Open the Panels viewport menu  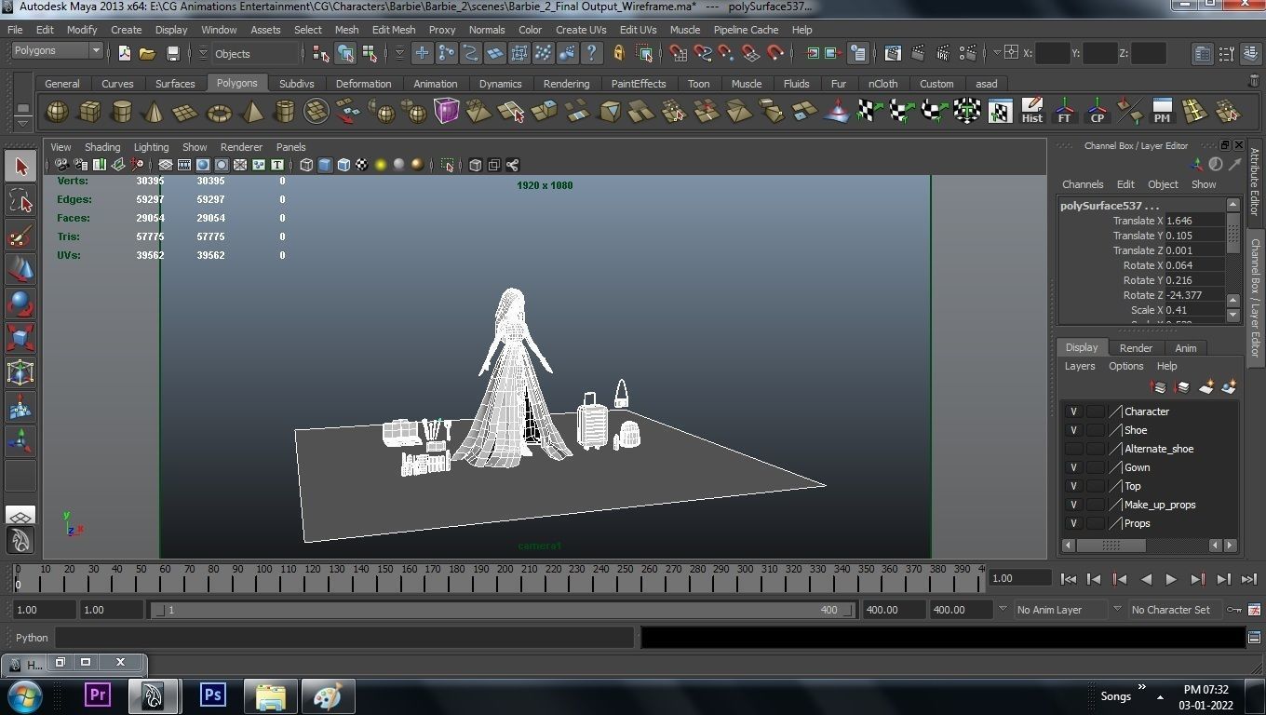click(x=290, y=147)
